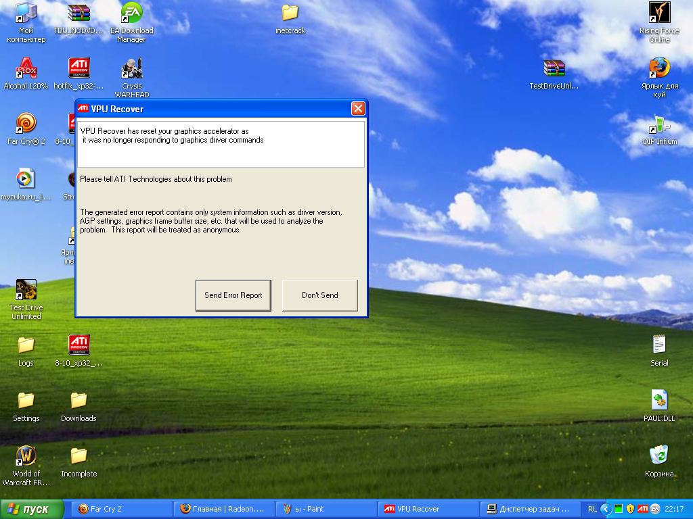Select the 8-10_xp32 ATI installer near Logs
This screenshot has width=693, height=519.
point(79,351)
